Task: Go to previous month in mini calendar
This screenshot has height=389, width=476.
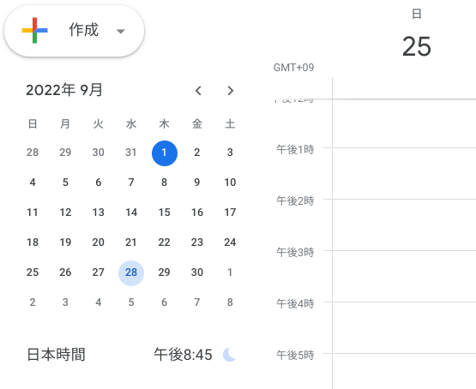Action: [x=198, y=90]
